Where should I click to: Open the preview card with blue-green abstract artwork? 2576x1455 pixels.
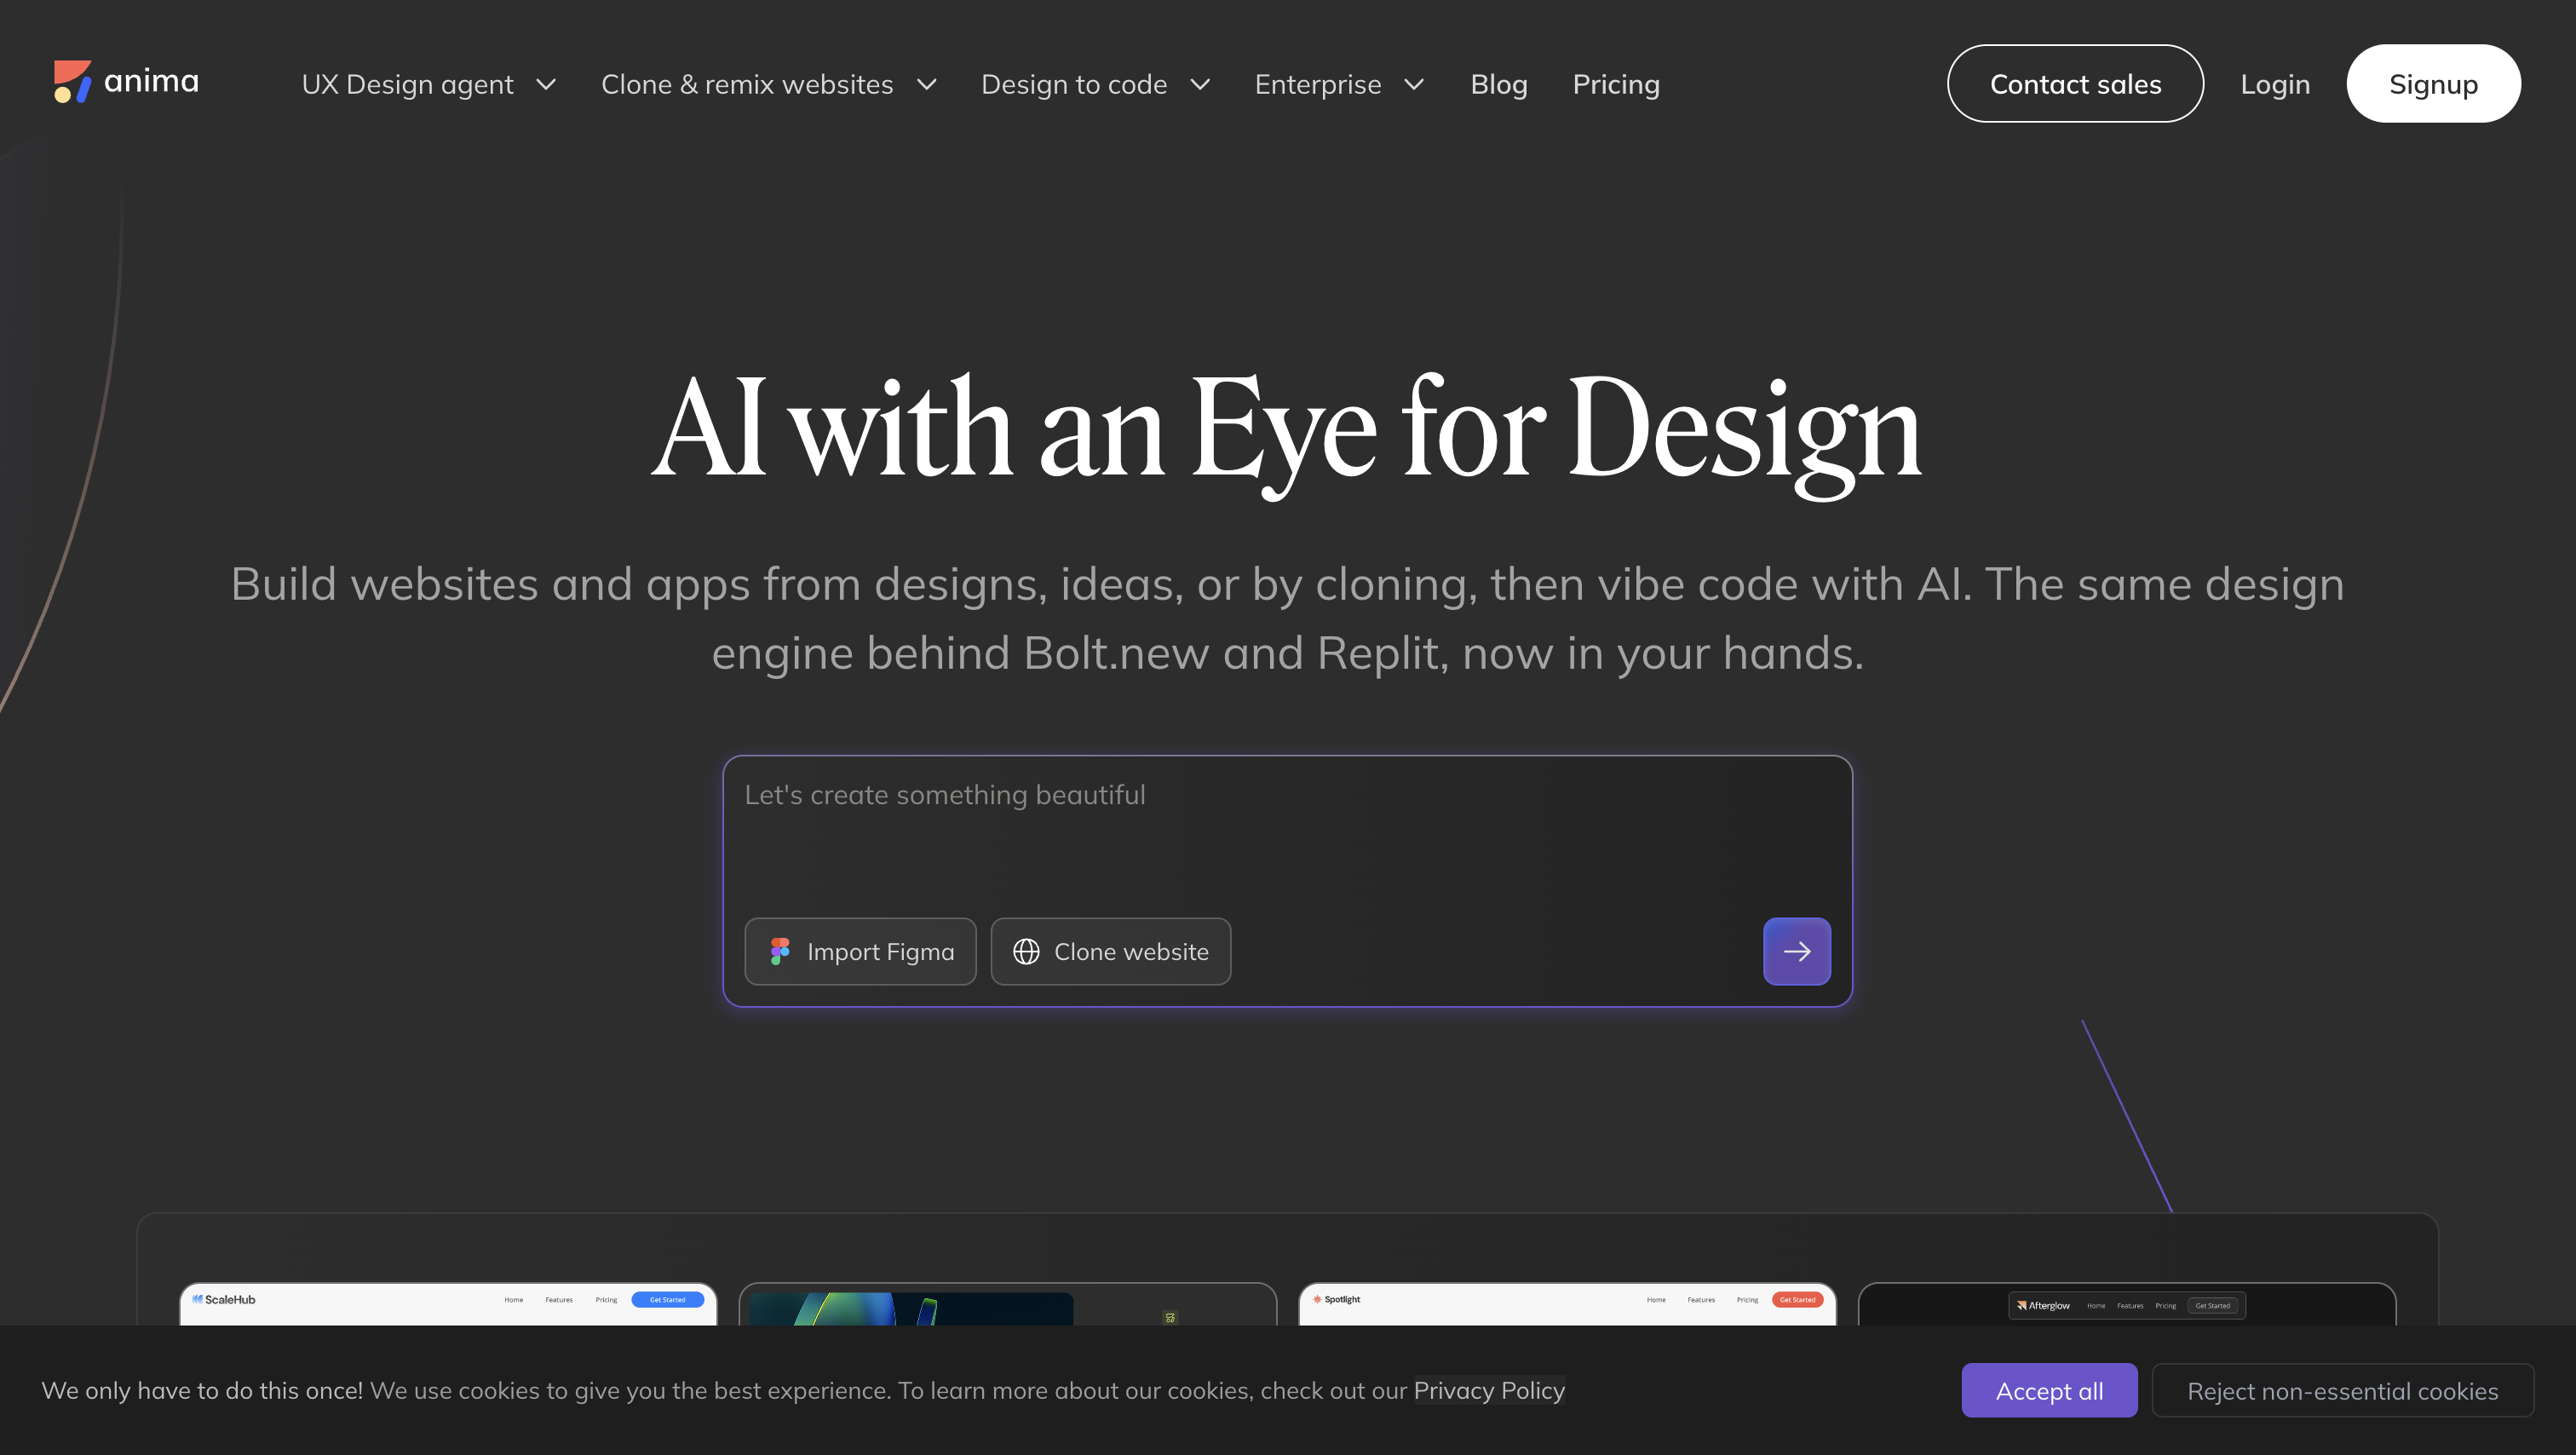tap(1008, 1304)
